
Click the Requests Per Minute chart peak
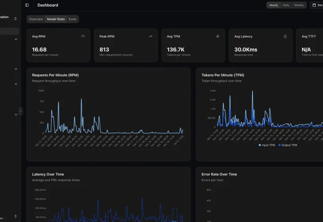click(x=81, y=99)
